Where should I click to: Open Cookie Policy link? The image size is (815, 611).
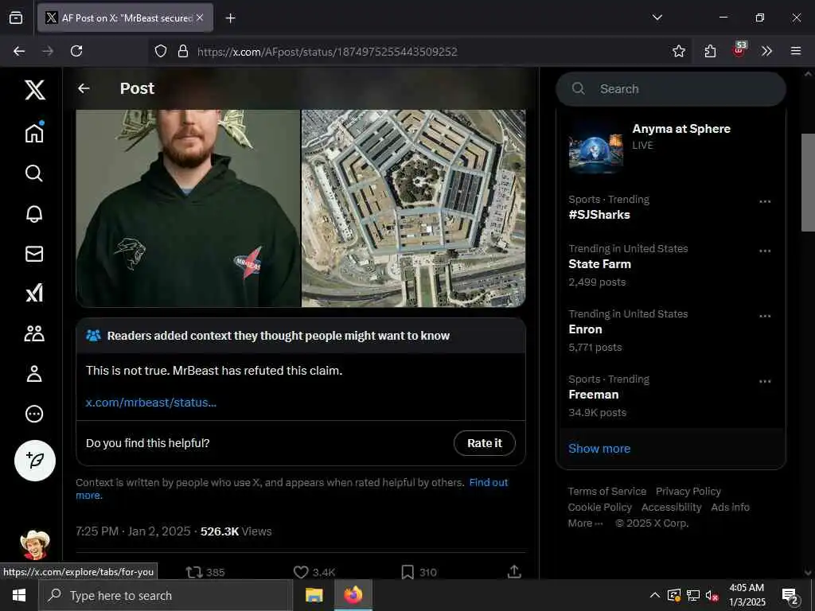point(599,507)
